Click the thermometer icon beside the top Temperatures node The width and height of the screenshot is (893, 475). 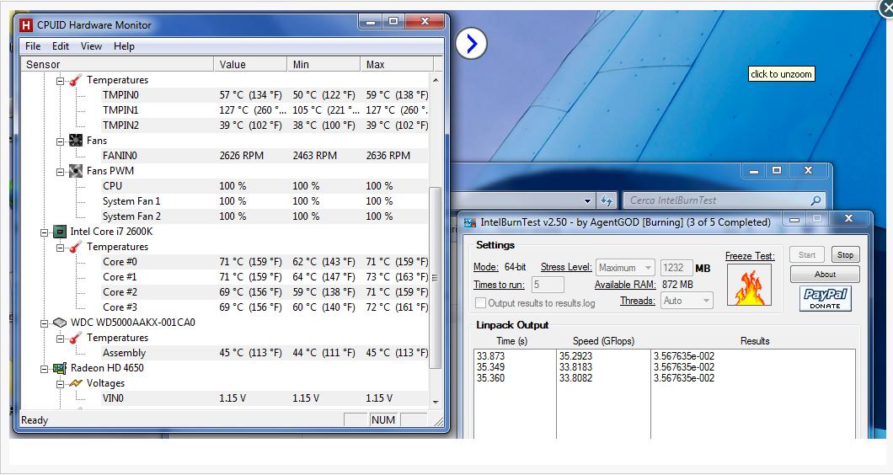[76, 80]
